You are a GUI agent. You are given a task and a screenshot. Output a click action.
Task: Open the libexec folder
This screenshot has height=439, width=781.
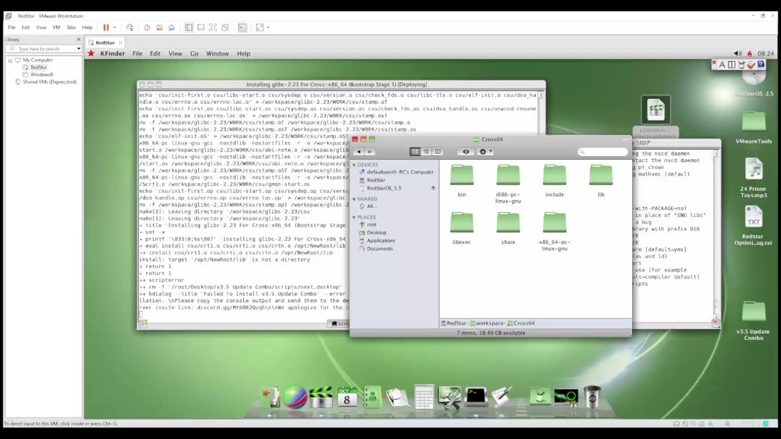[462, 223]
